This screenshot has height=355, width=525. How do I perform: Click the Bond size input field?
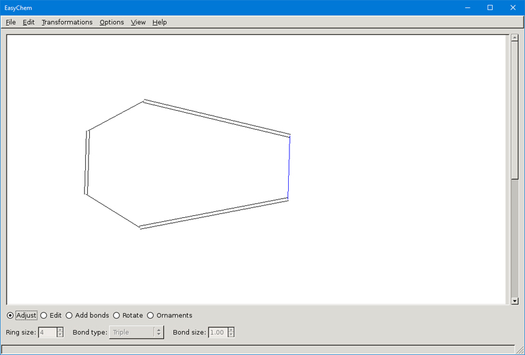pos(218,333)
